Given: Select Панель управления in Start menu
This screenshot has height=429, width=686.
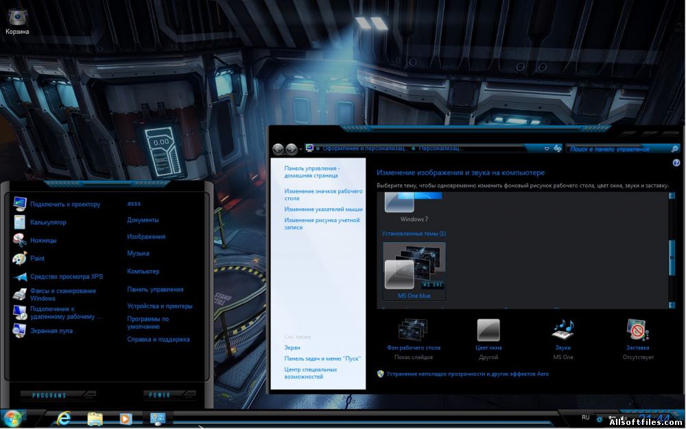Looking at the screenshot, I should 155,289.
